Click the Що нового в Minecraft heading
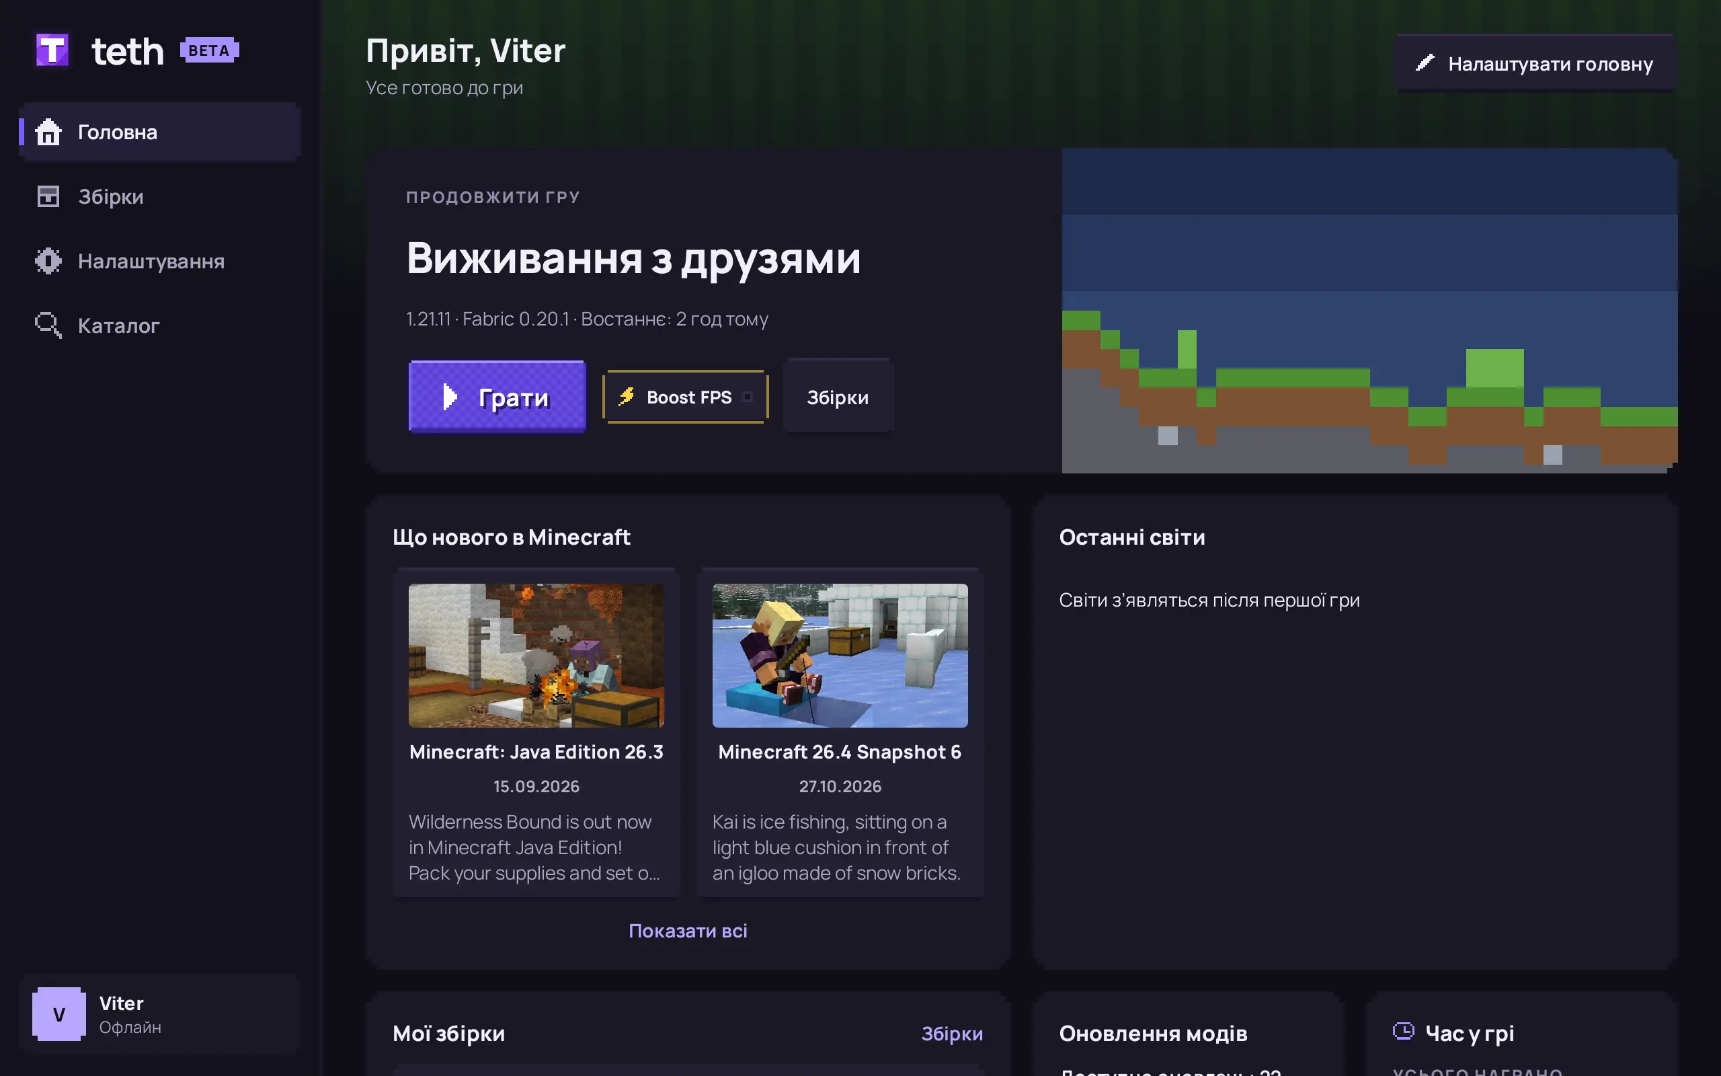 click(x=512, y=537)
